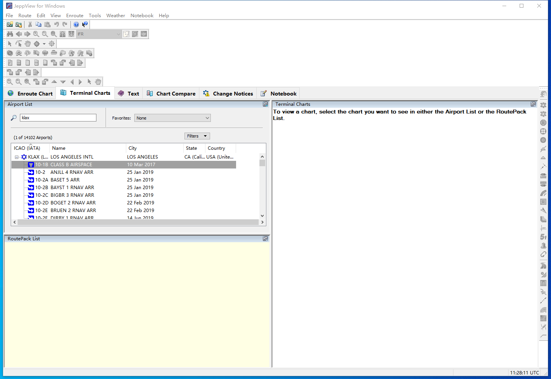The image size is (551, 379).
Task: Click the right triangle in bottom zoom toolbar
Action: [80, 82]
